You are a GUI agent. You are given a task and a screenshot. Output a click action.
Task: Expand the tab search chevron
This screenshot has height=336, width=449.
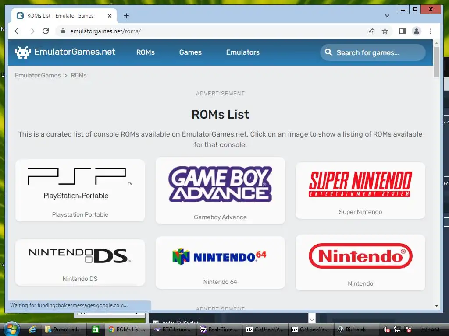click(387, 16)
